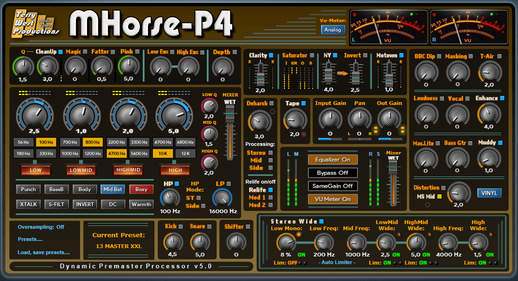Enable the Magic checkbox
518x281 pixels.
pyautogui.click(x=85, y=51)
